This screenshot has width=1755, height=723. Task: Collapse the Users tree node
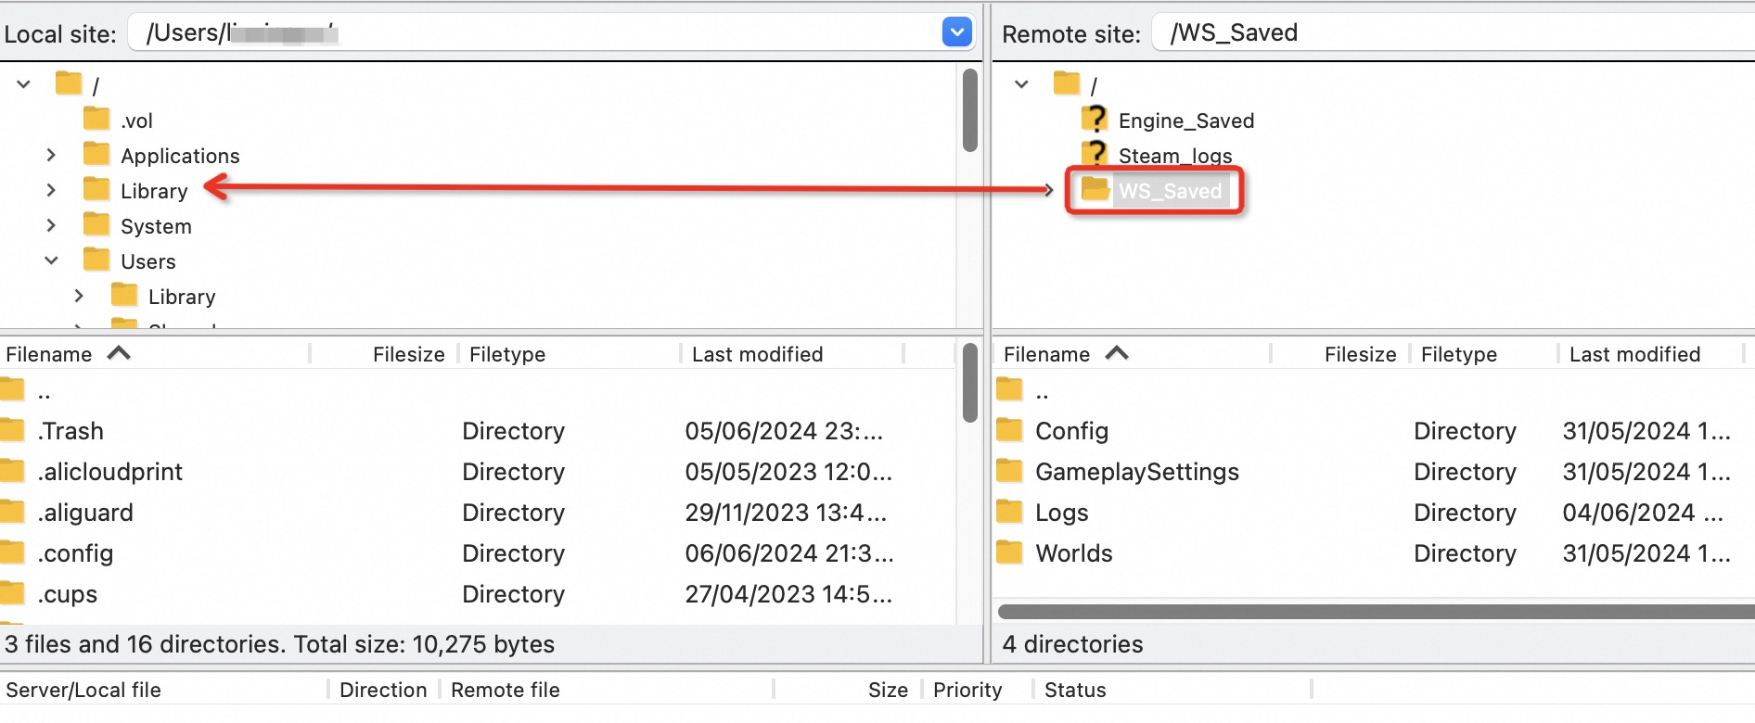tap(51, 260)
